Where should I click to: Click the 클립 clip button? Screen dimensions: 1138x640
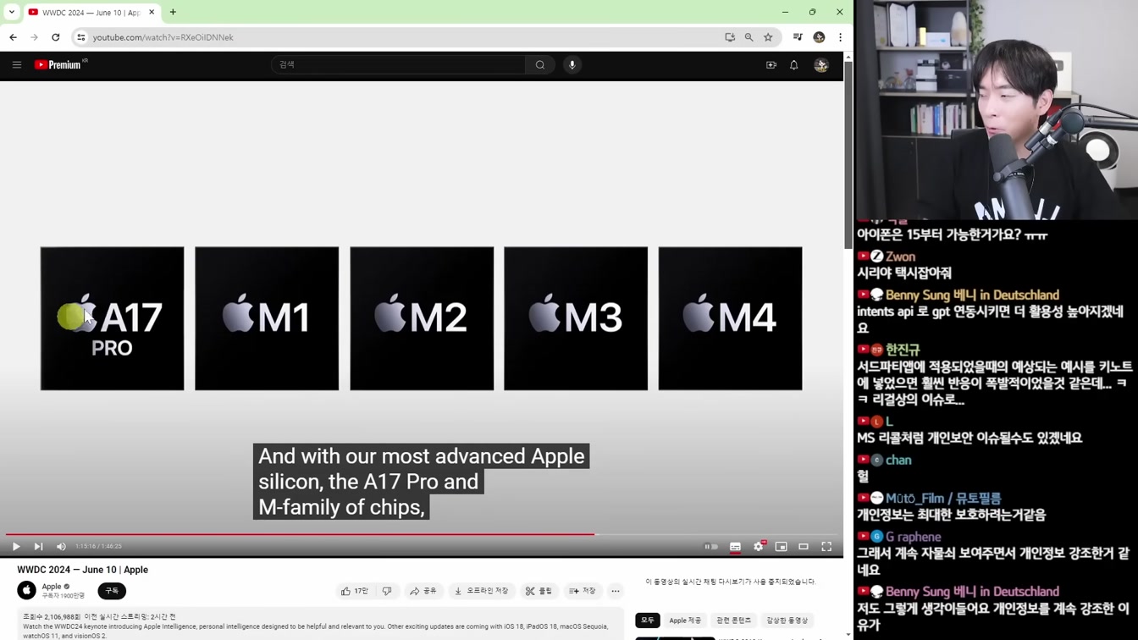(539, 591)
